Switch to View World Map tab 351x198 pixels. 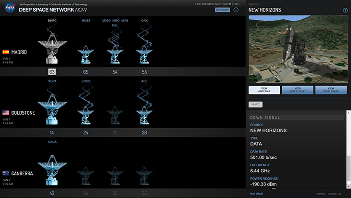(331, 90)
